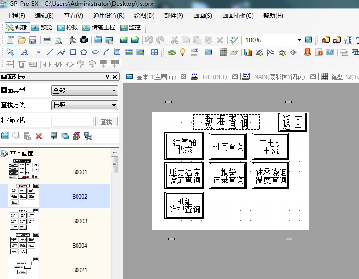
Task: Open the 部件(P) menu
Action: [174, 15]
